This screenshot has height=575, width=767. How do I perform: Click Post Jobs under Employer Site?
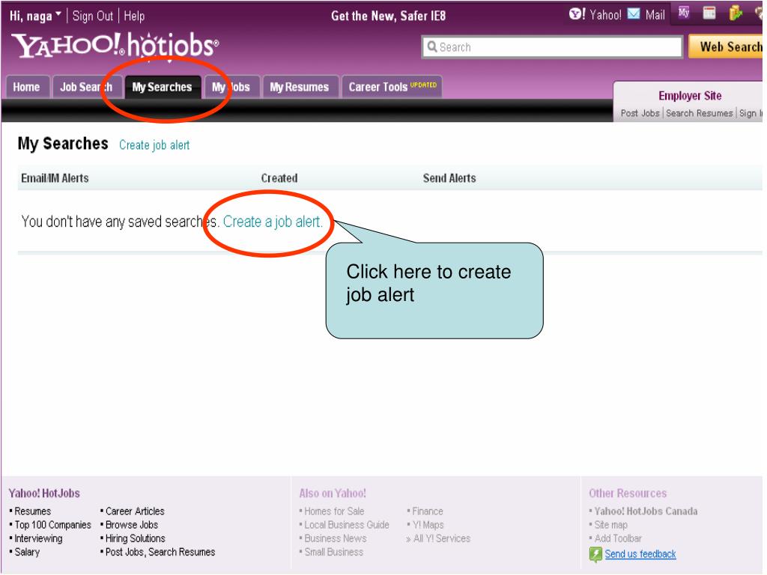click(640, 114)
